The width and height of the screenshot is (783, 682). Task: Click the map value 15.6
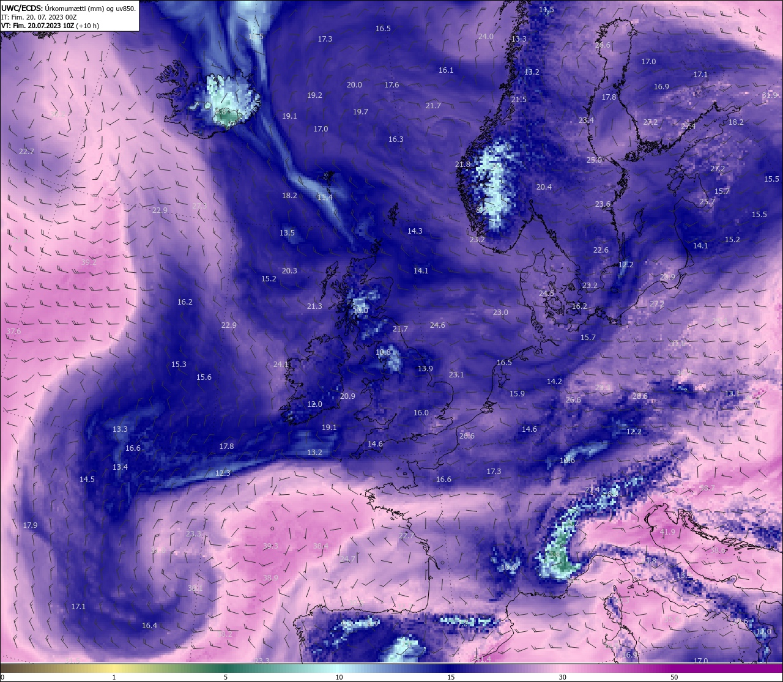[x=204, y=377]
